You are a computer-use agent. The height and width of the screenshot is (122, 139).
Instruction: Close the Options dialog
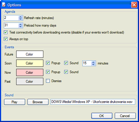click(134, 5)
